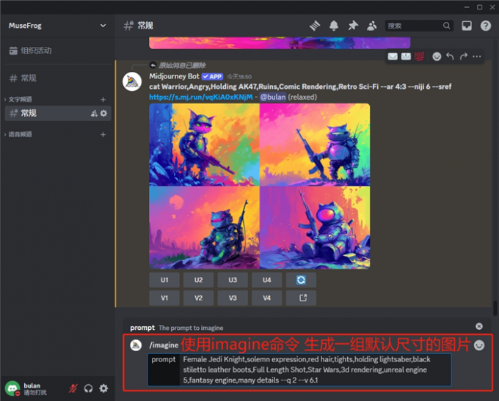
Task: Click into the prompt text field
Action: 315,369
